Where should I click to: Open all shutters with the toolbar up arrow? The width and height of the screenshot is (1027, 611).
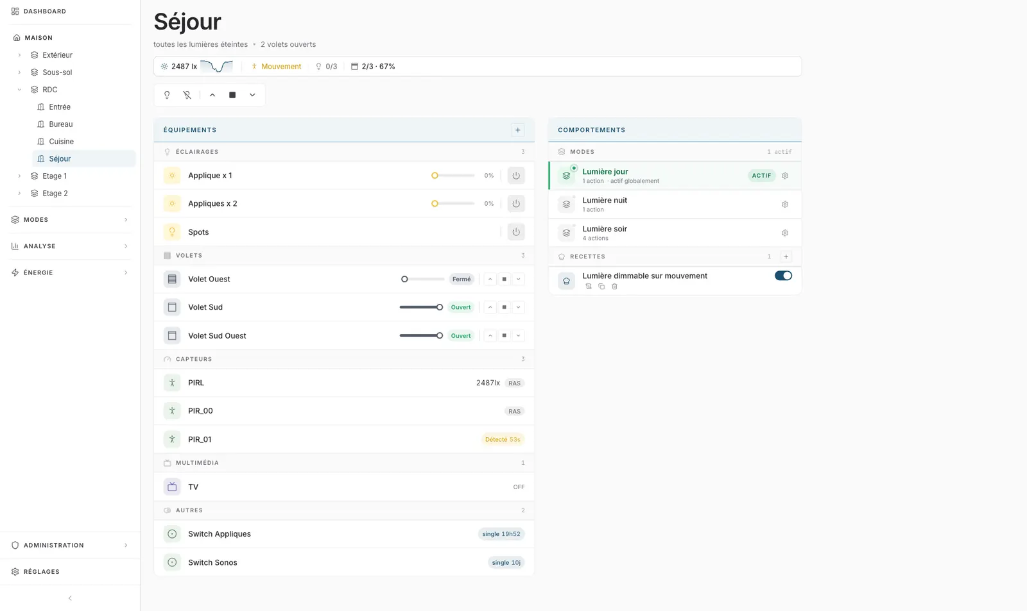click(212, 95)
